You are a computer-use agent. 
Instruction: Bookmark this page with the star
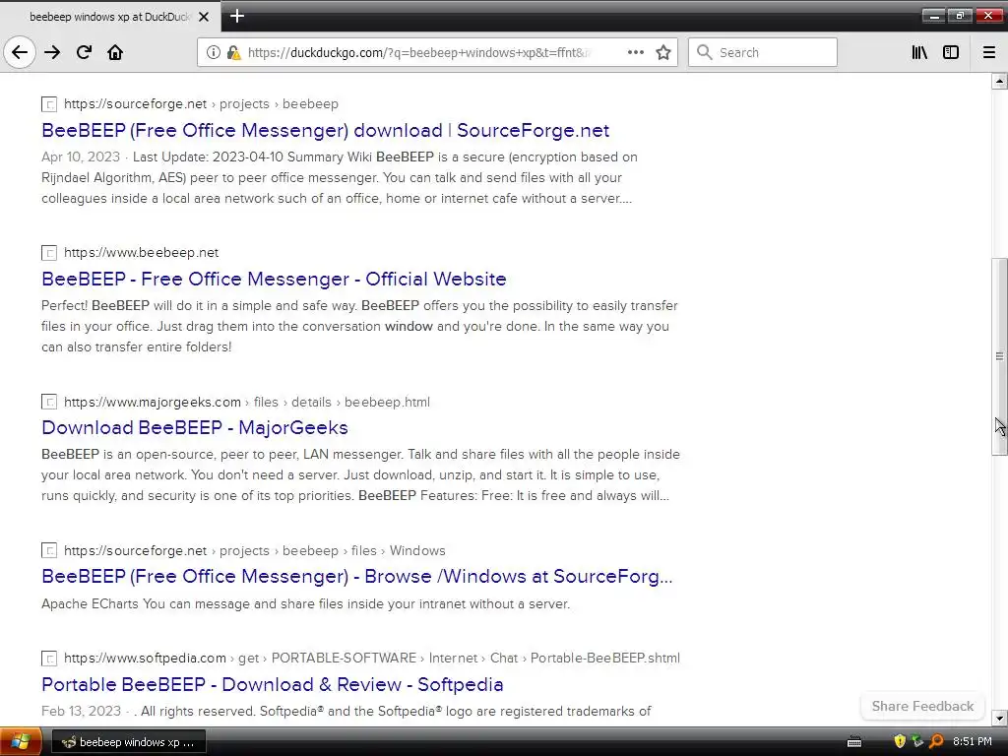tap(663, 52)
